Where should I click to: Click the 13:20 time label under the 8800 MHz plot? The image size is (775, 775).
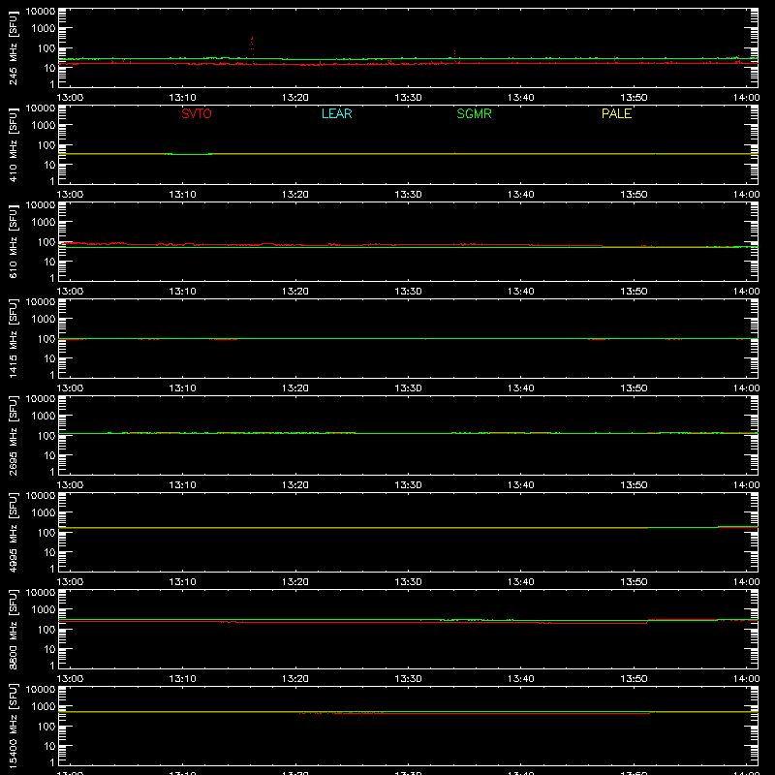point(295,679)
